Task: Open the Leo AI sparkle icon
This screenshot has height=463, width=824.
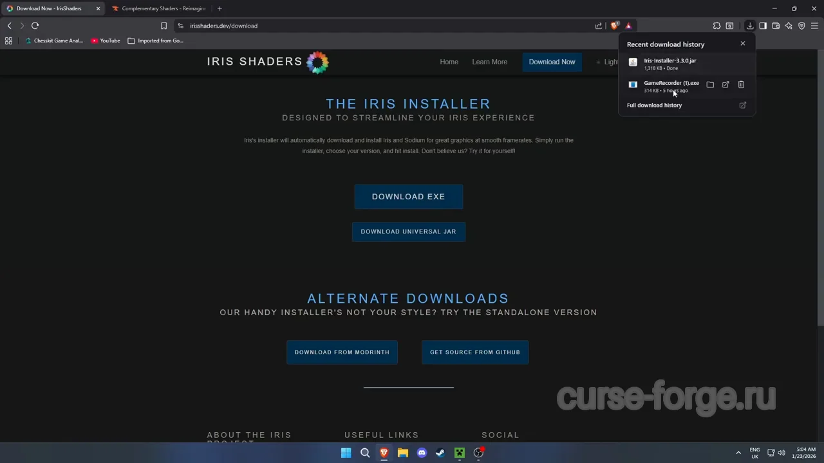Action: pyautogui.click(x=789, y=26)
